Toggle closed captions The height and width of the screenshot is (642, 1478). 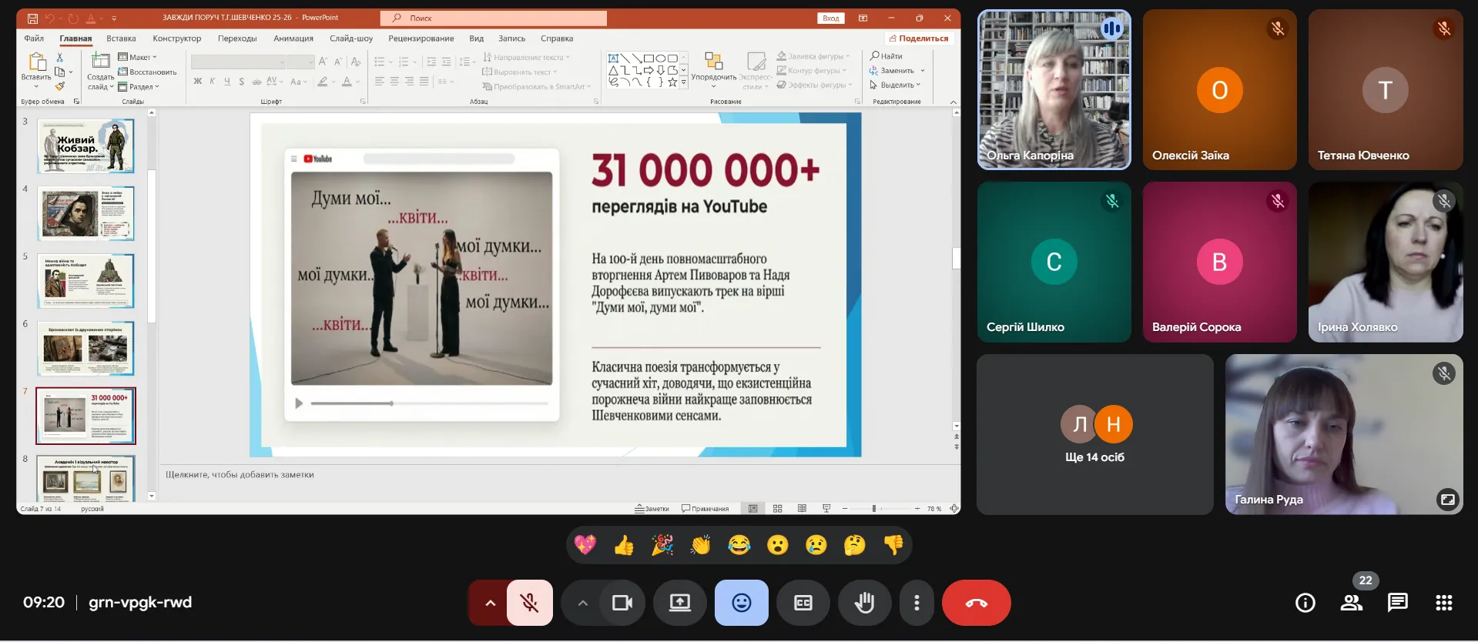(803, 603)
